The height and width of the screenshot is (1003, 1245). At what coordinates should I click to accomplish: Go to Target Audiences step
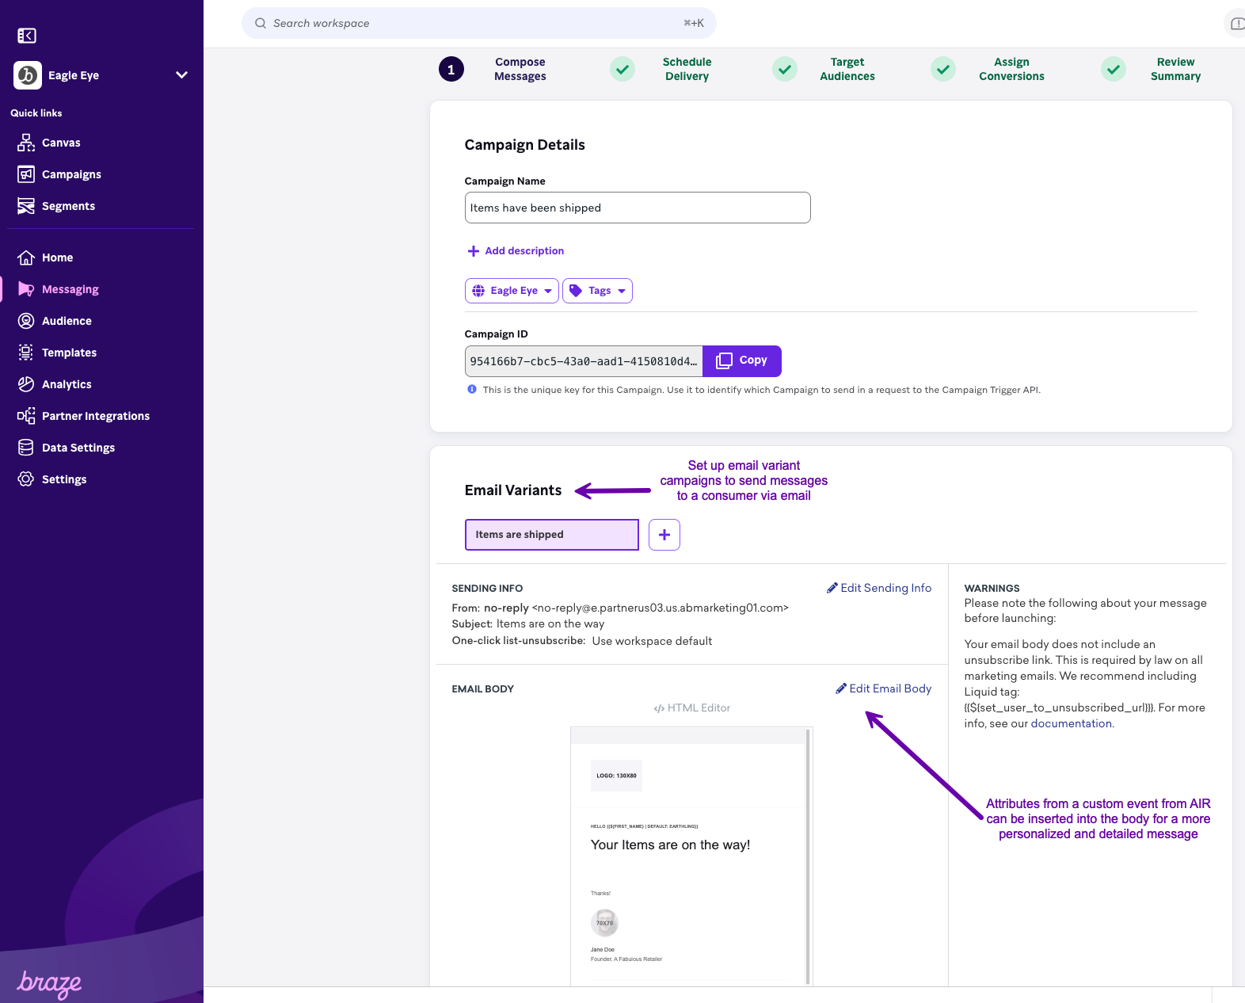tap(847, 69)
